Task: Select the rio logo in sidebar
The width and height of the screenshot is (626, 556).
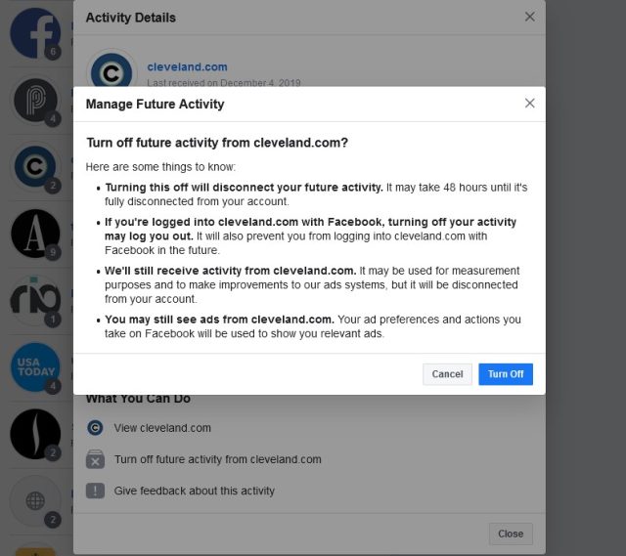Action: [x=35, y=300]
